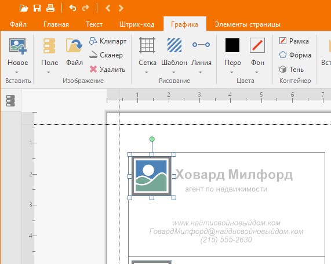Open Клипарт image library

pos(108,41)
